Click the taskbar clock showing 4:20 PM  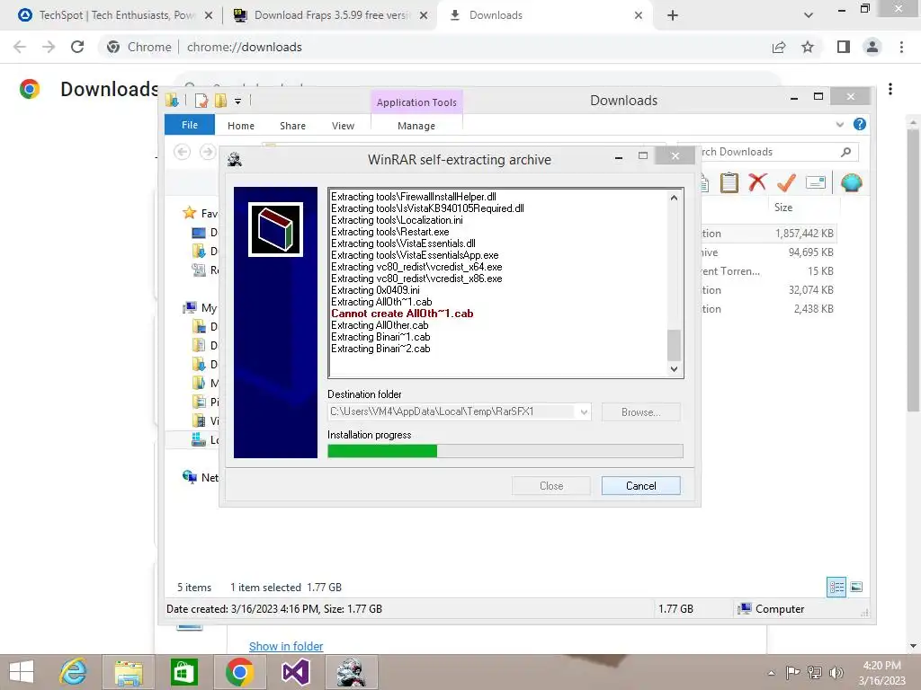[881, 672]
